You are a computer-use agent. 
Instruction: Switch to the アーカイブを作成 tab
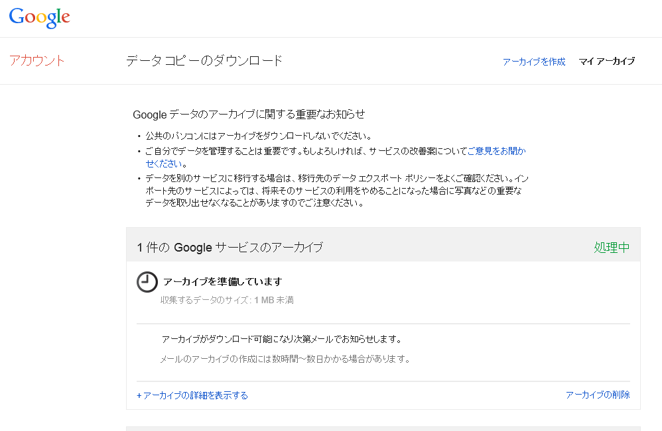click(x=534, y=62)
